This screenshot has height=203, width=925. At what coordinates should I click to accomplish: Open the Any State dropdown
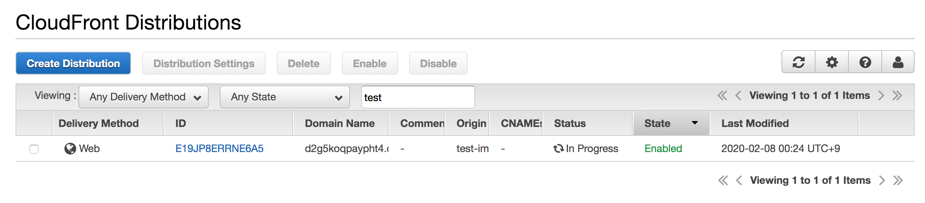pos(285,97)
